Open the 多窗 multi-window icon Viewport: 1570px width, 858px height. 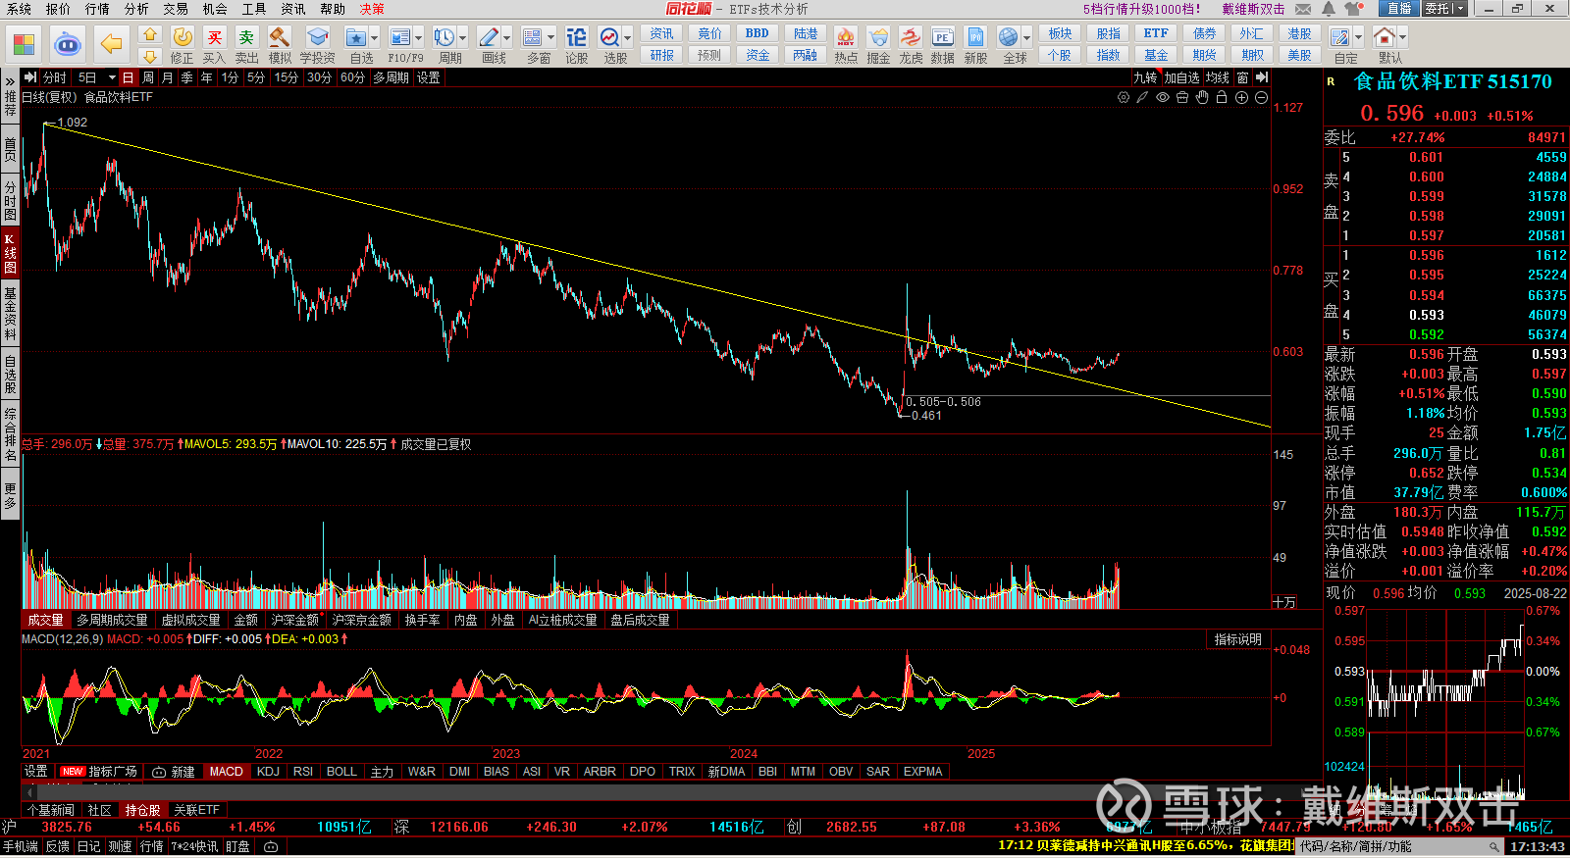(533, 37)
